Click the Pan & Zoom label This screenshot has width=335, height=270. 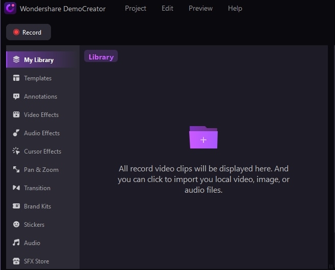(x=41, y=170)
